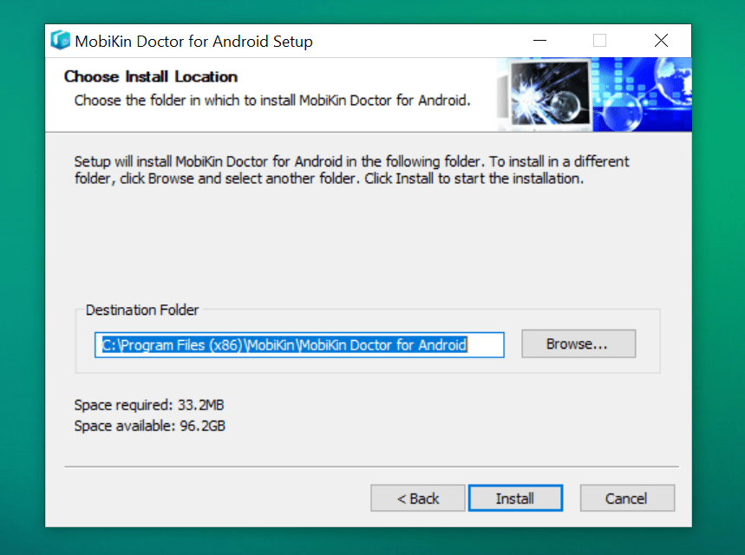Click the installer header banner image
Image resolution: width=745 pixels, height=555 pixels.
pyautogui.click(x=594, y=95)
